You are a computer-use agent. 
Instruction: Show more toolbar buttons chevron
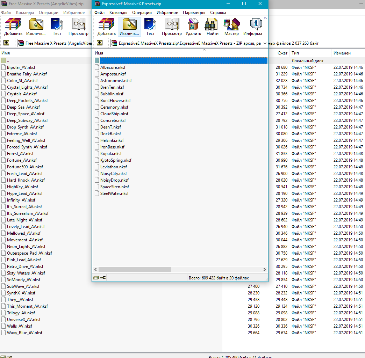click(x=265, y=19)
